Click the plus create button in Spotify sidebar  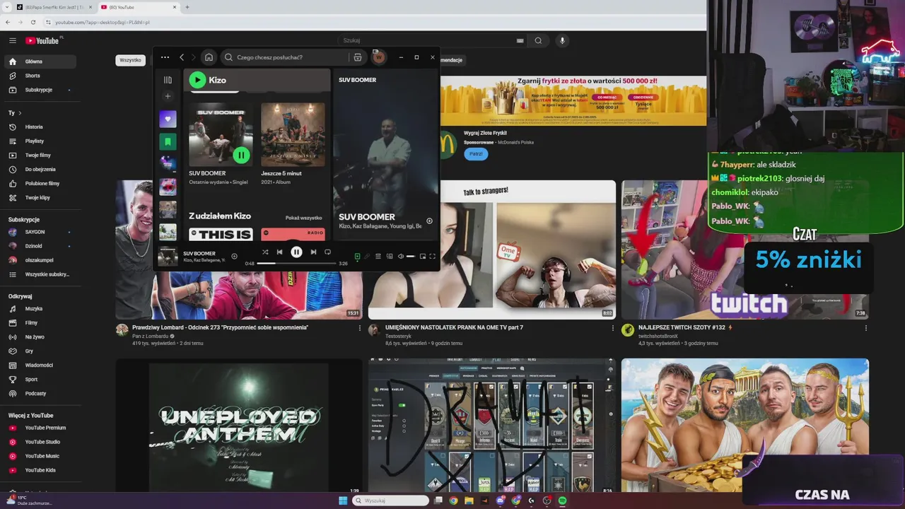point(168,96)
